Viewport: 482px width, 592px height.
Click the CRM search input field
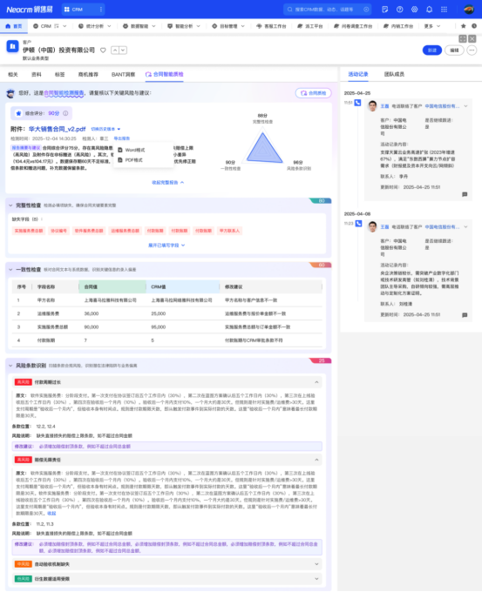(x=328, y=10)
